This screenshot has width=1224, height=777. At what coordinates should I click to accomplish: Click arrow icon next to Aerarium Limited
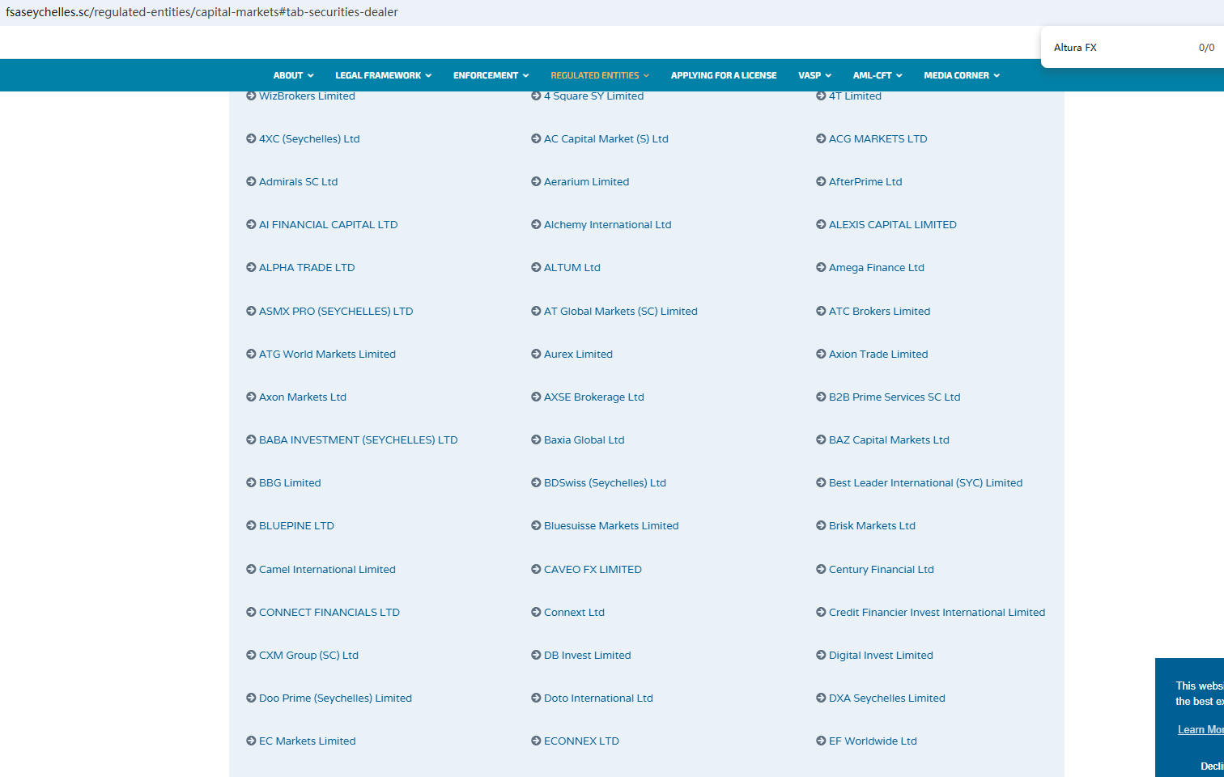(x=536, y=181)
